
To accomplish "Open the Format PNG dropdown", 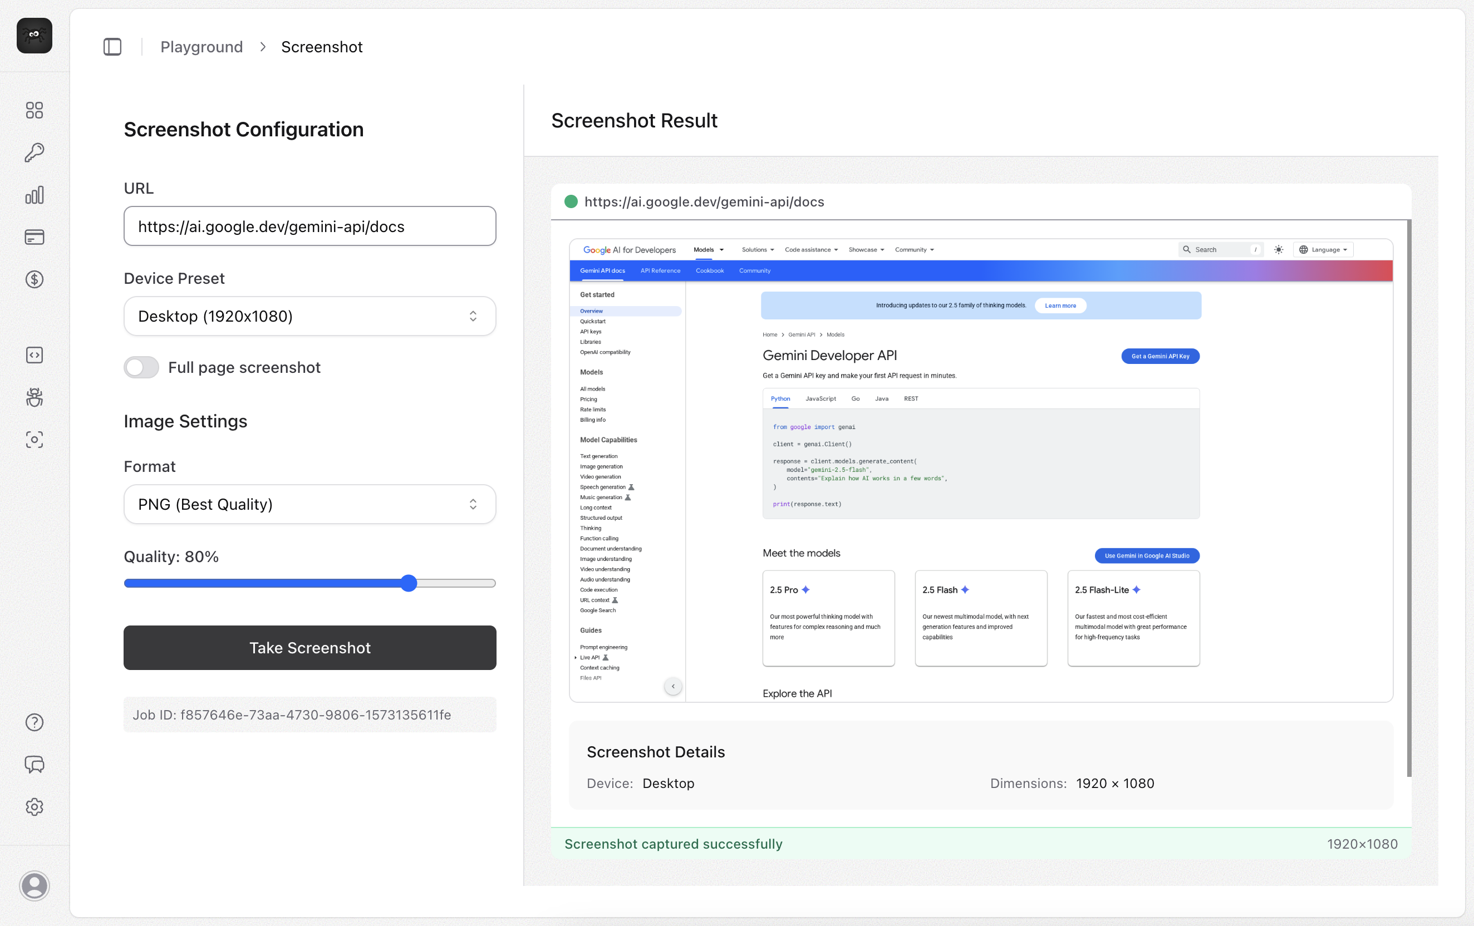I will (x=309, y=504).
